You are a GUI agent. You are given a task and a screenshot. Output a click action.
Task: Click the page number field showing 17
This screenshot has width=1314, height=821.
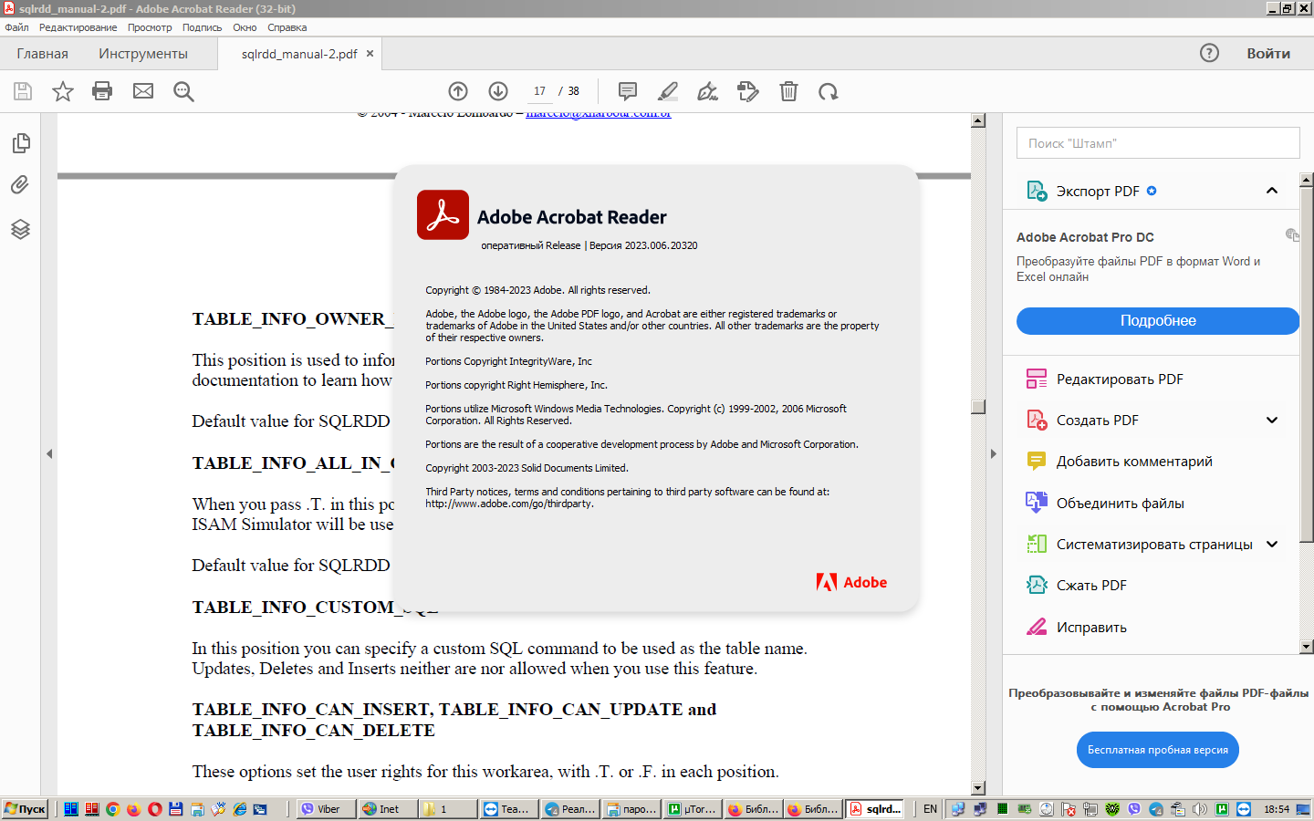tap(539, 91)
